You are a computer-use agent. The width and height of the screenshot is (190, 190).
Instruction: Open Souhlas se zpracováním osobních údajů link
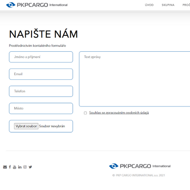[x=119, y=113]
